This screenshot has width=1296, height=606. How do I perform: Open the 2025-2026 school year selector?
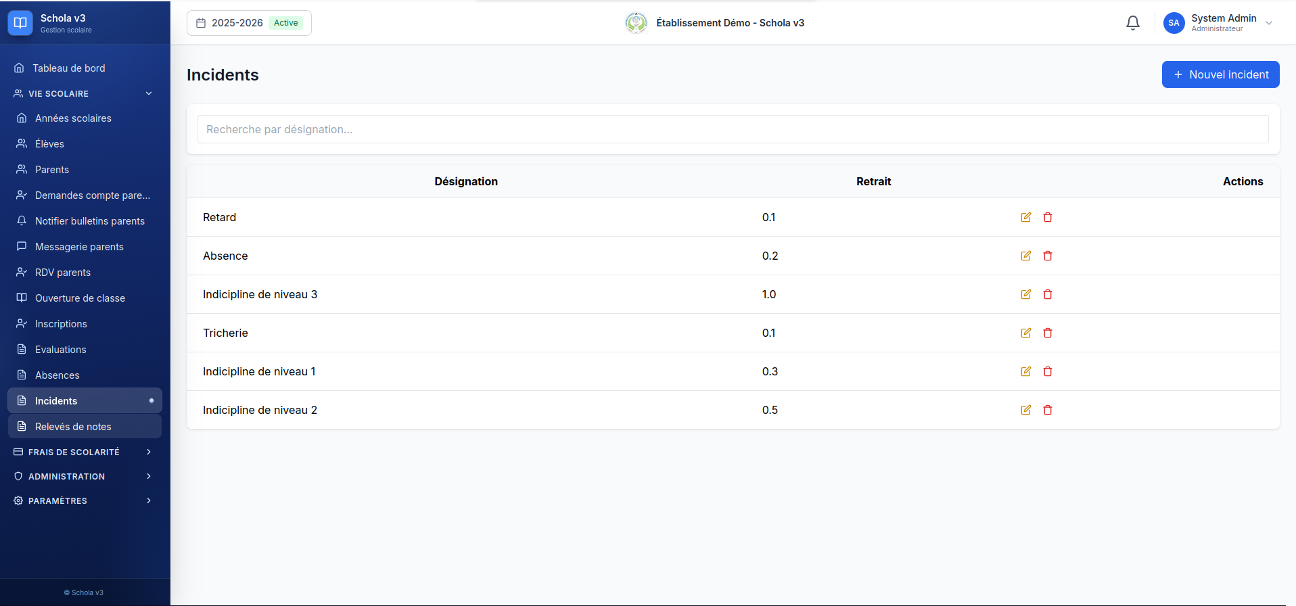pos(249,23)
